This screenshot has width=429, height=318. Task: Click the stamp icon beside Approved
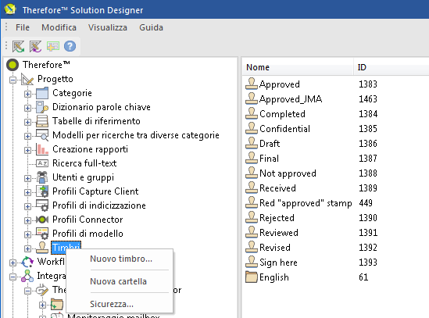[x=252, y=84]
